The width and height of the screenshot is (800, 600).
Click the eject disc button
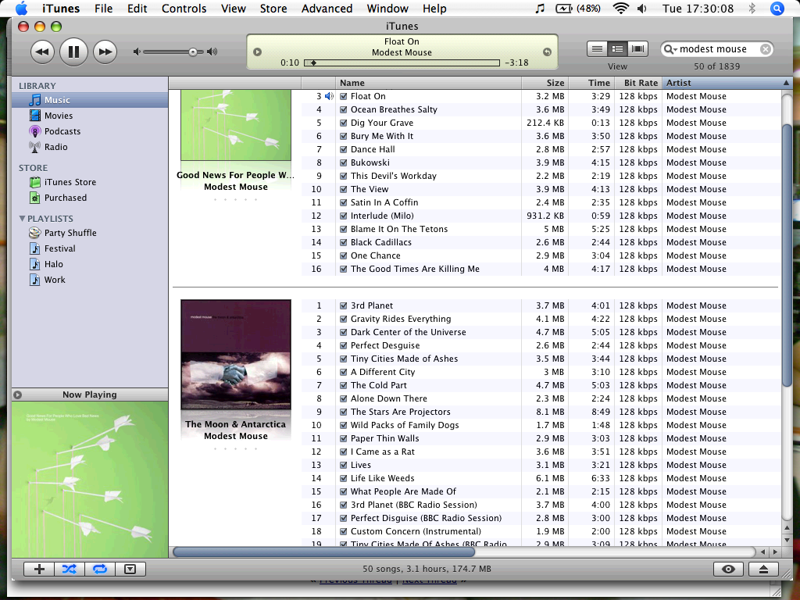point(763,570)
